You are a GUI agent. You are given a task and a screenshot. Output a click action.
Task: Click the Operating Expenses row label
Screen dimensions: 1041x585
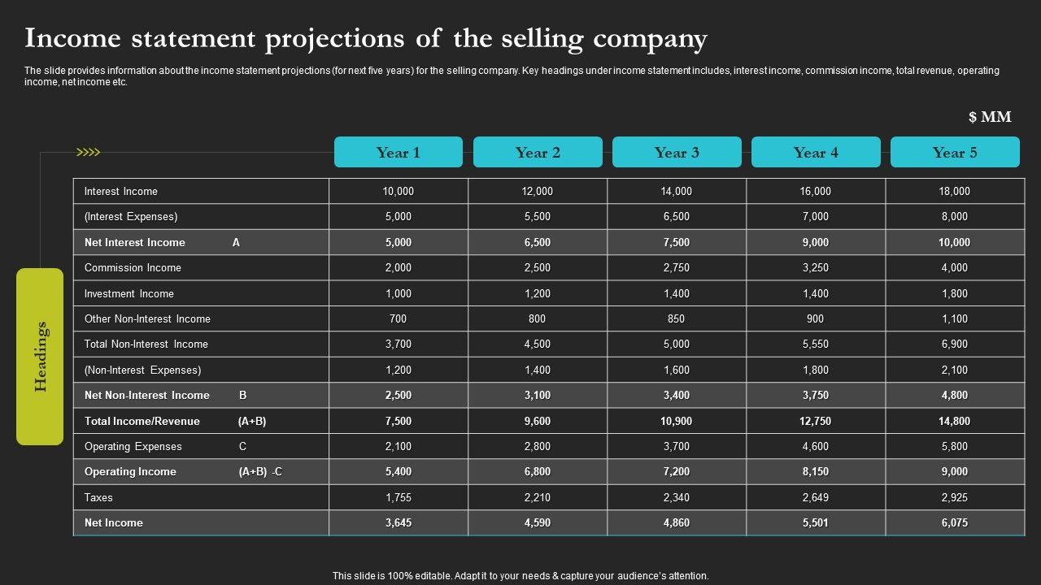click(133, 447)
